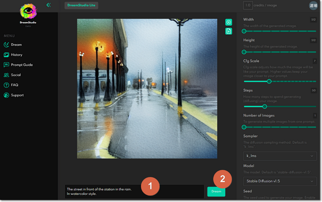Collapse the sidebar with the double chevron
Screen dimensions: 322x202
coord(48,5)
